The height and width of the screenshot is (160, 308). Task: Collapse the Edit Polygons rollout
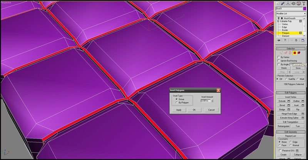pyautogui.click(x=291, y=92)
